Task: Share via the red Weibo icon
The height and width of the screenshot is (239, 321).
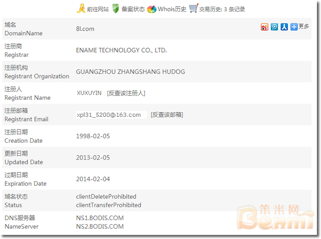Action: click(264, 27)
